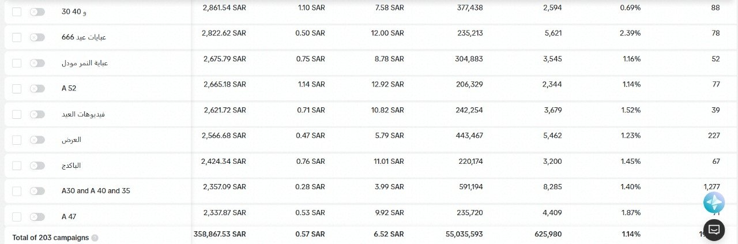Toggle the A 47 campaign switch
This screenshot has width=738, height=244.
37,217
